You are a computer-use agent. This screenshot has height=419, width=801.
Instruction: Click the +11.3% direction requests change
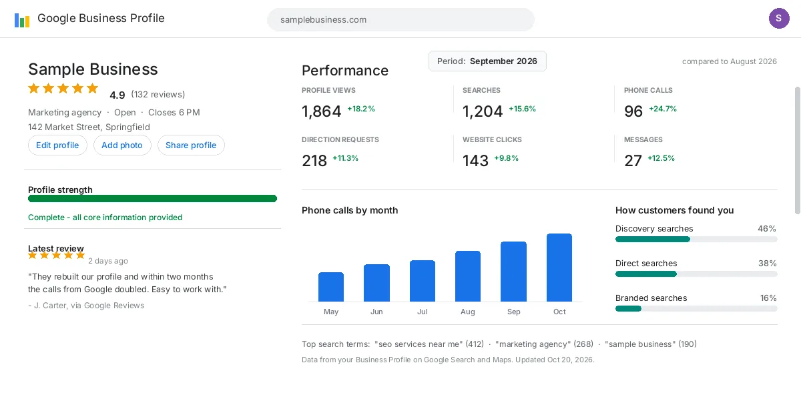(x=346, y=158)
